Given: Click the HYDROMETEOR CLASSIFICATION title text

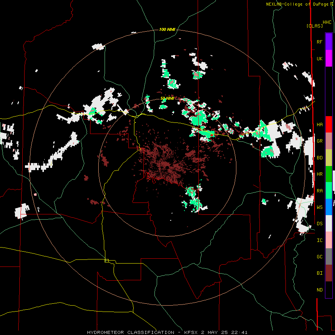Looking at the screenshot, I should (x=130, y=332).
